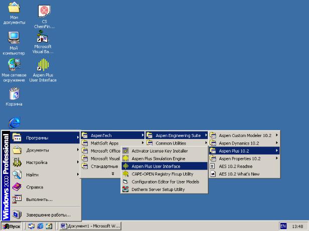Expand the Aspen Plus 10.2 submenu arrow

pos(277,150)
